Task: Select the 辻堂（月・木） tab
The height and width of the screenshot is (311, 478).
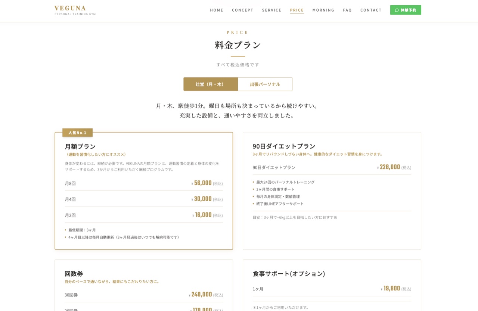Action: click(x=211, y=84)
